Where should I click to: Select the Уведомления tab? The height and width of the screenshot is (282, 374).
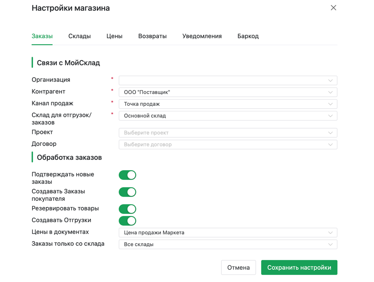pos(202,36)
